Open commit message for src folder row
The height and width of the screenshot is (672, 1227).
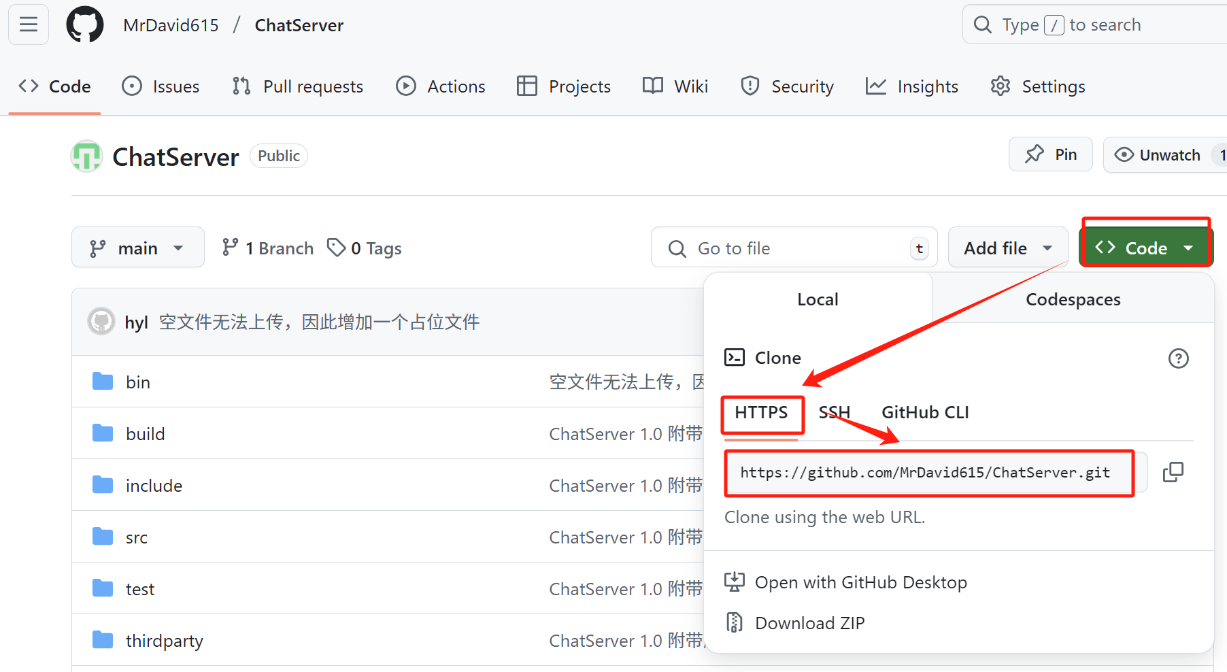[626, 537]
